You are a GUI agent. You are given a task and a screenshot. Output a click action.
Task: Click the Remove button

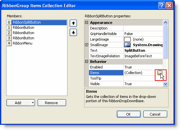point(52,103)
